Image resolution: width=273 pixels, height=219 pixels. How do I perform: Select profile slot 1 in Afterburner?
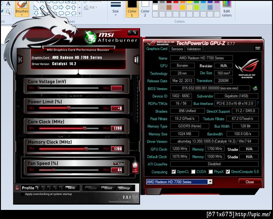coord(37,188)
